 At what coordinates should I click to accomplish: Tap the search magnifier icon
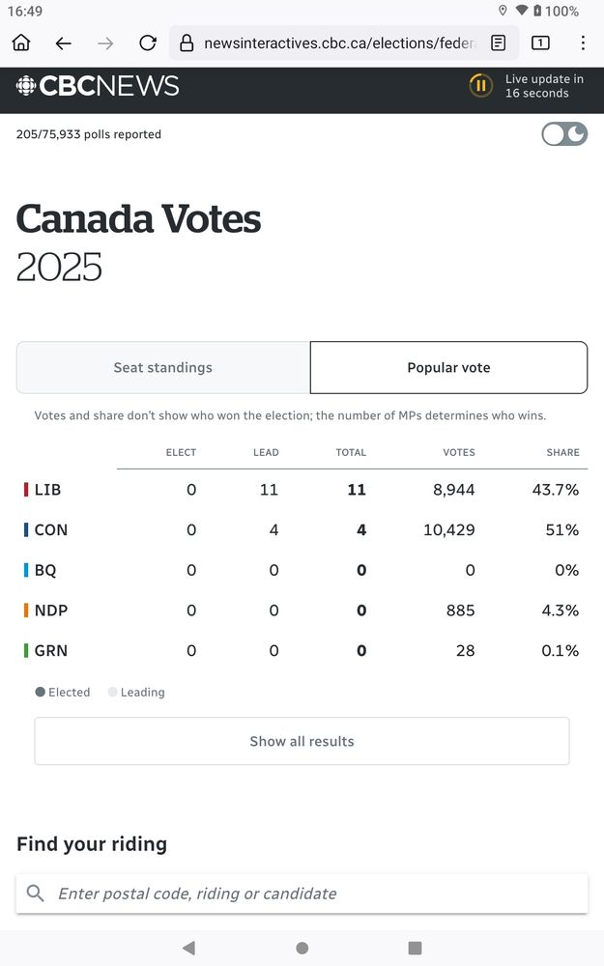point(36,894)
